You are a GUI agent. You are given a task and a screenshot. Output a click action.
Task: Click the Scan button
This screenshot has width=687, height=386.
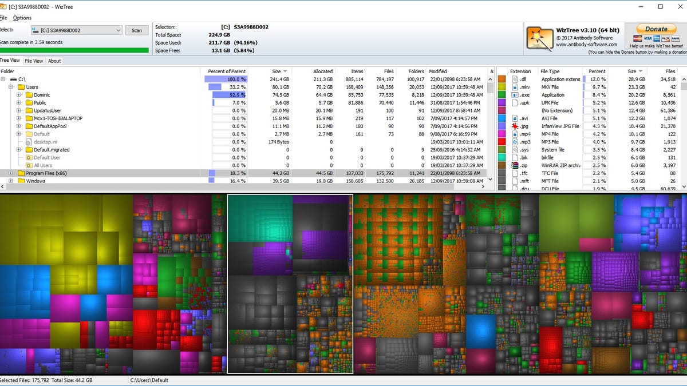click(x=137, y=30)
